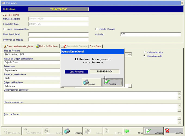185x136 pixels.
Task: Select the Unico Afectado radio button
Action: [x=144, y=56]
